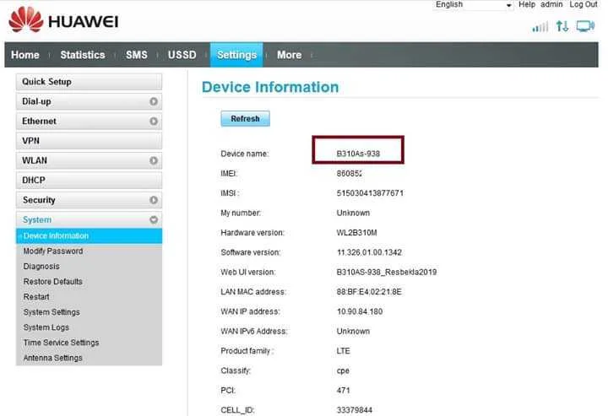608x416 pixels.
Task: Click the LAN MAC address value
Action: [369, 292]
